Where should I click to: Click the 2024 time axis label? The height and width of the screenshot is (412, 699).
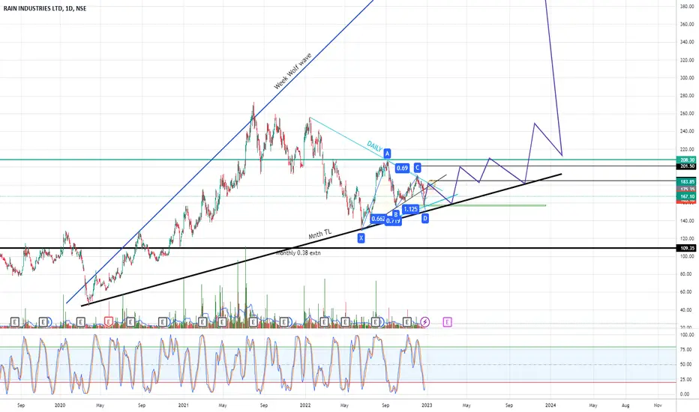550,405
